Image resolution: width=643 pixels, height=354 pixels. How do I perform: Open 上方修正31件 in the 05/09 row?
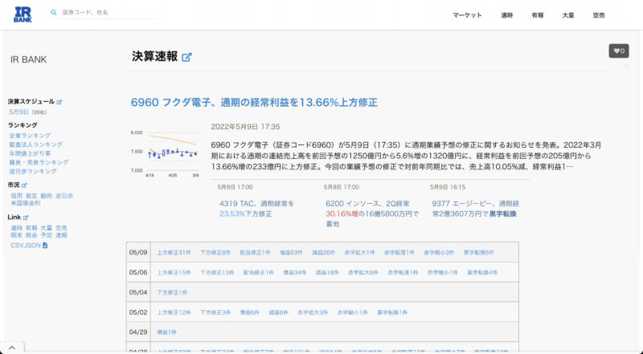point(174,252)
